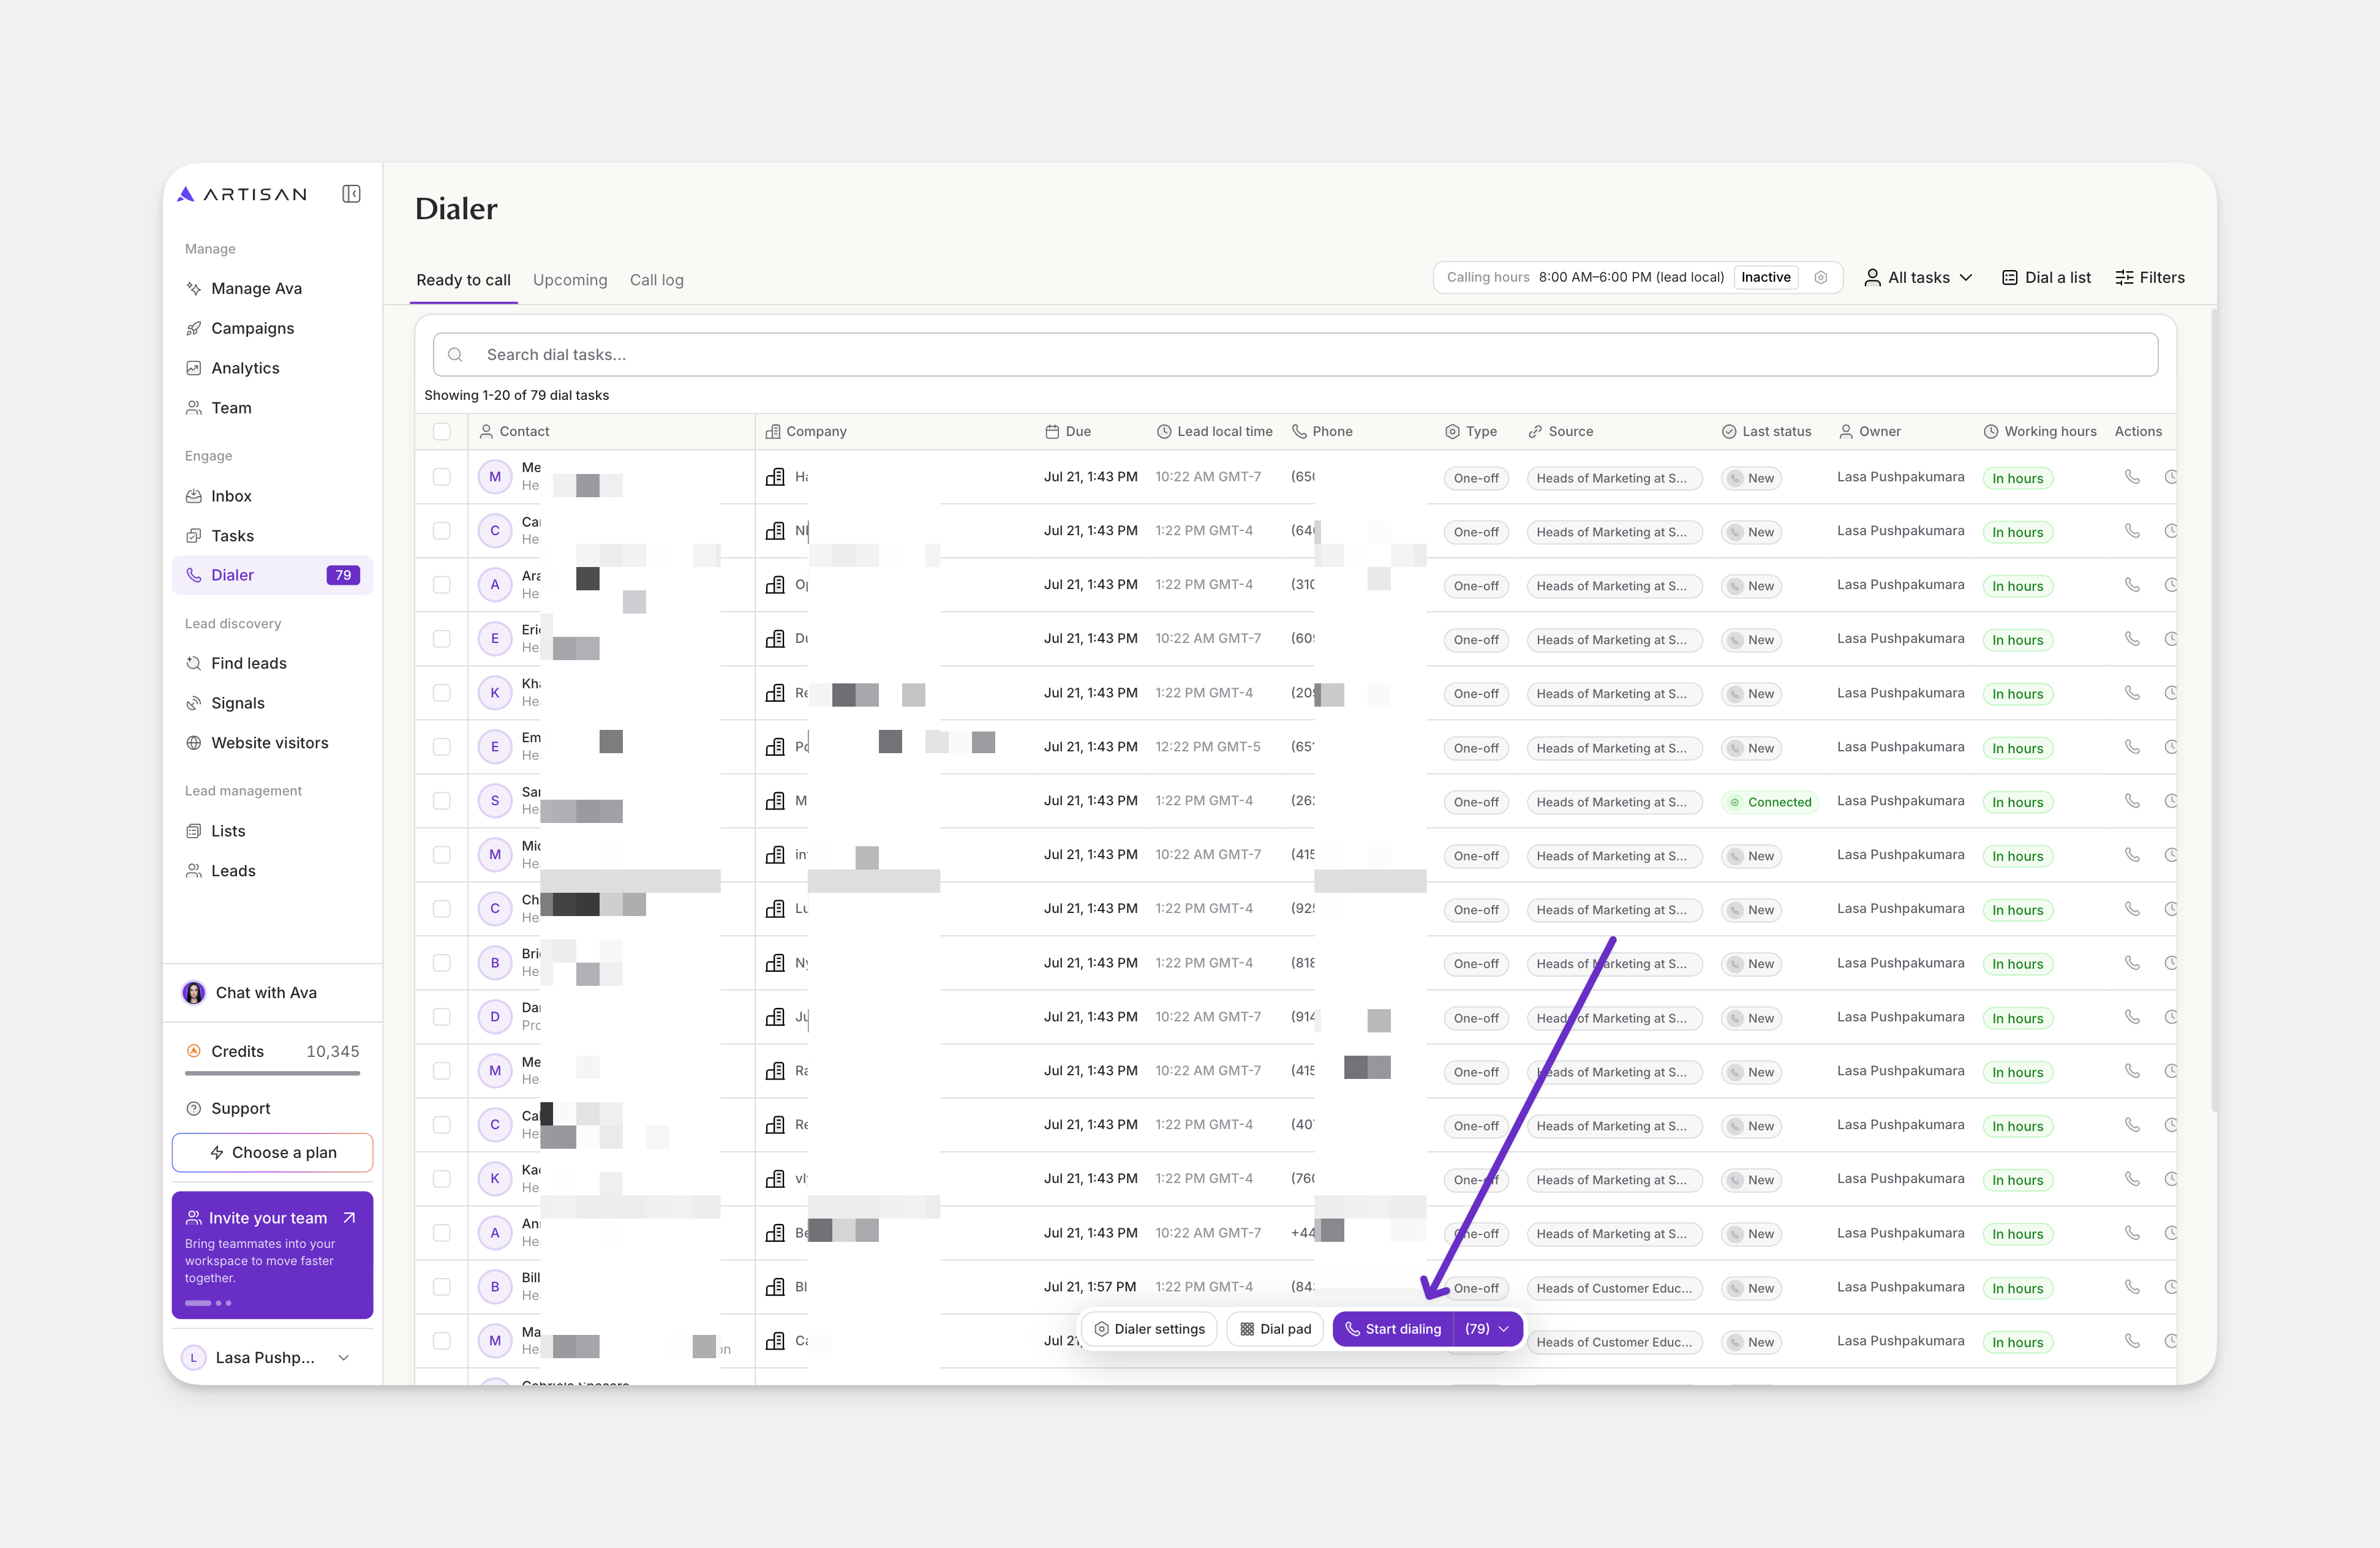
Task: Click the Inactive calling hours badge
Action: click(1766, 278)
